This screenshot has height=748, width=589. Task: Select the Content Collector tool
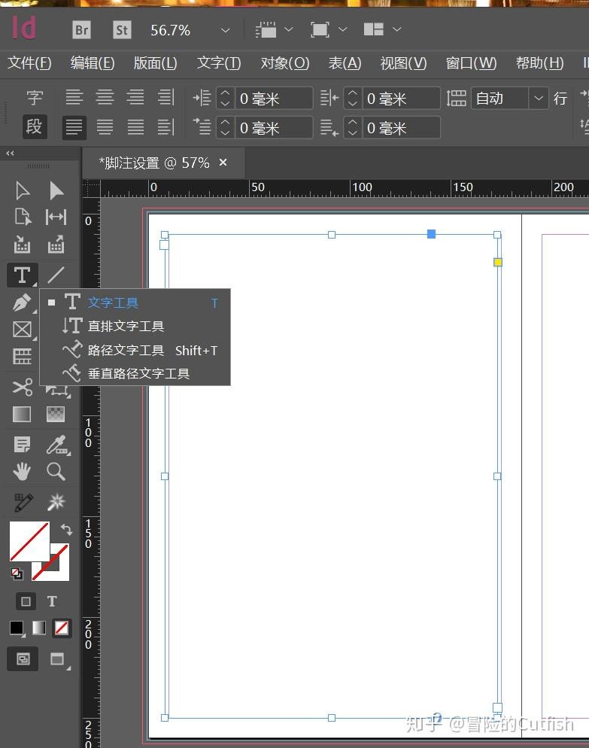click(23, 245)
